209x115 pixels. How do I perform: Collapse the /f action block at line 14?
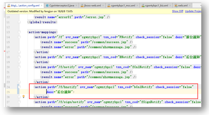point(19,37)
